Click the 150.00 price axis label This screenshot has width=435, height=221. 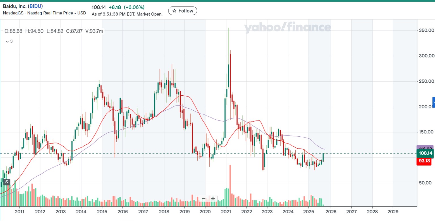click(427, 132)
